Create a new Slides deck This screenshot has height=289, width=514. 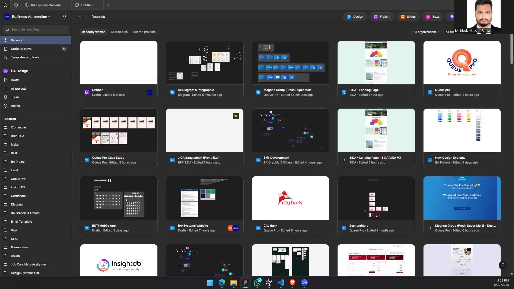tap(408, 17)
